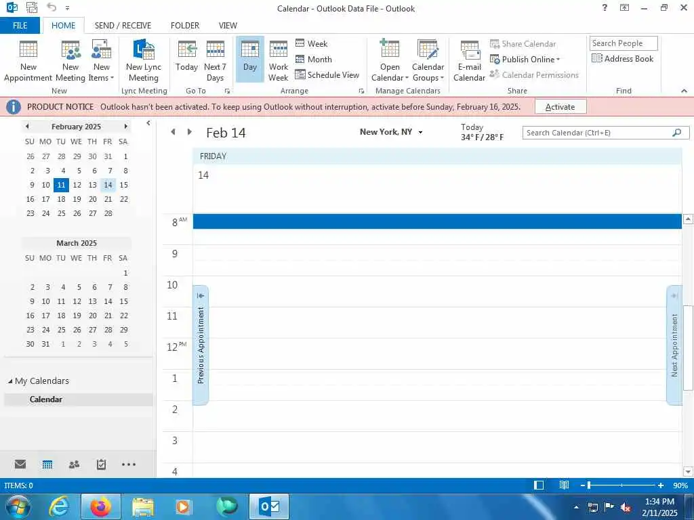Switch to Normal view in status bar
The width and height of the screenshot is (694, 520).
click(539, 485)
